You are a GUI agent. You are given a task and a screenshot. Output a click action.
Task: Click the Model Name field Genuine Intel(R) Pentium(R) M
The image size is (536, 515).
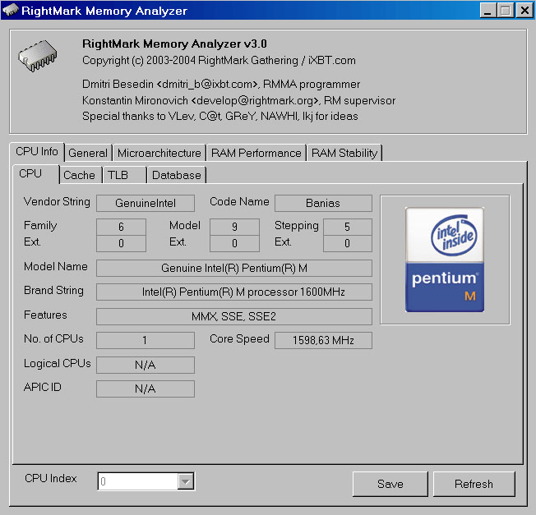click(234, 268)
